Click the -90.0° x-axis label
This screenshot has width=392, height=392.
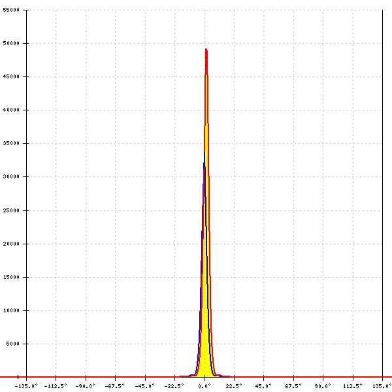85,386
